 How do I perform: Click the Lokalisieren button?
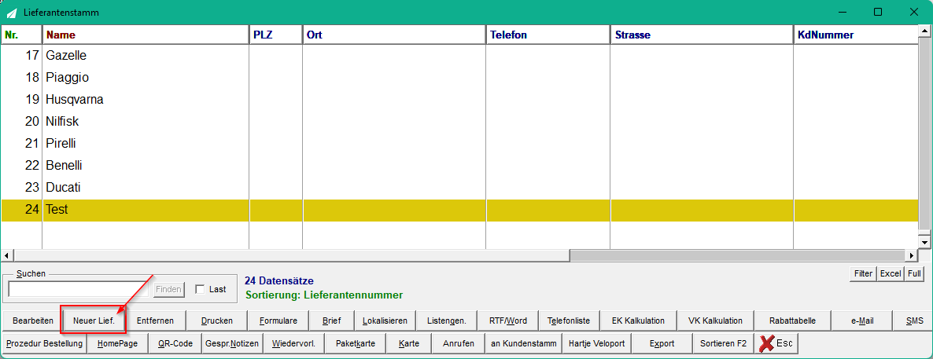[385, 321]
